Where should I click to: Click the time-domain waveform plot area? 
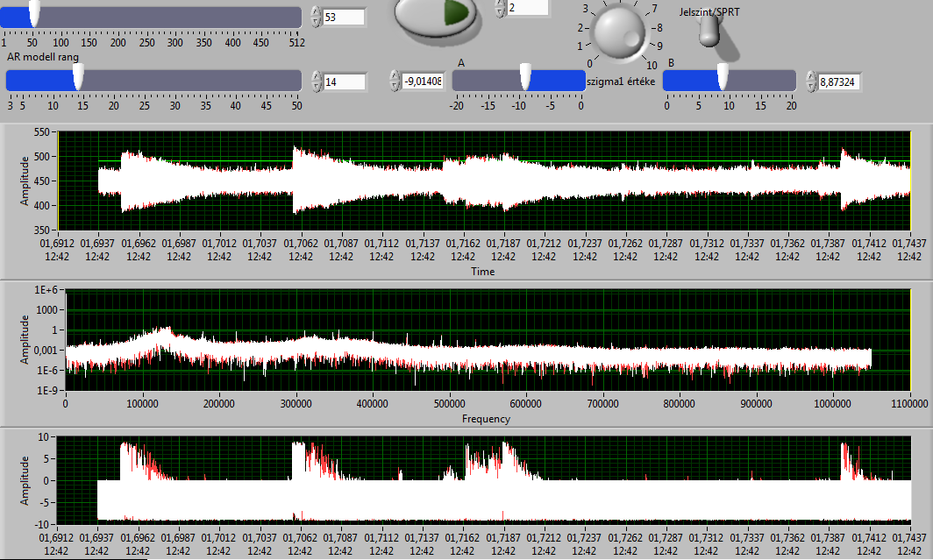484,181
